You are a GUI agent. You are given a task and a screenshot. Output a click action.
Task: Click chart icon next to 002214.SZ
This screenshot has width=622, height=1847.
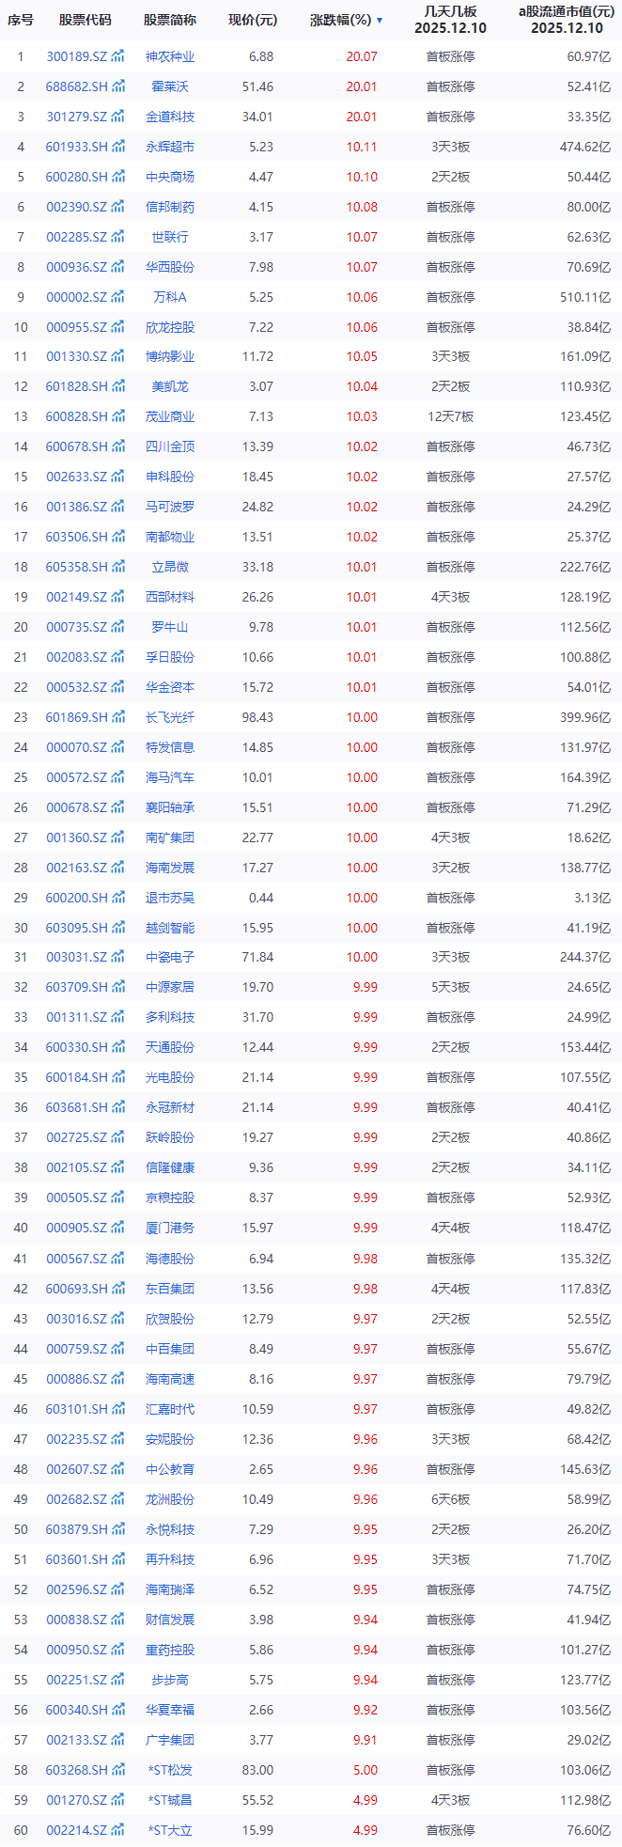[118, 1830]
